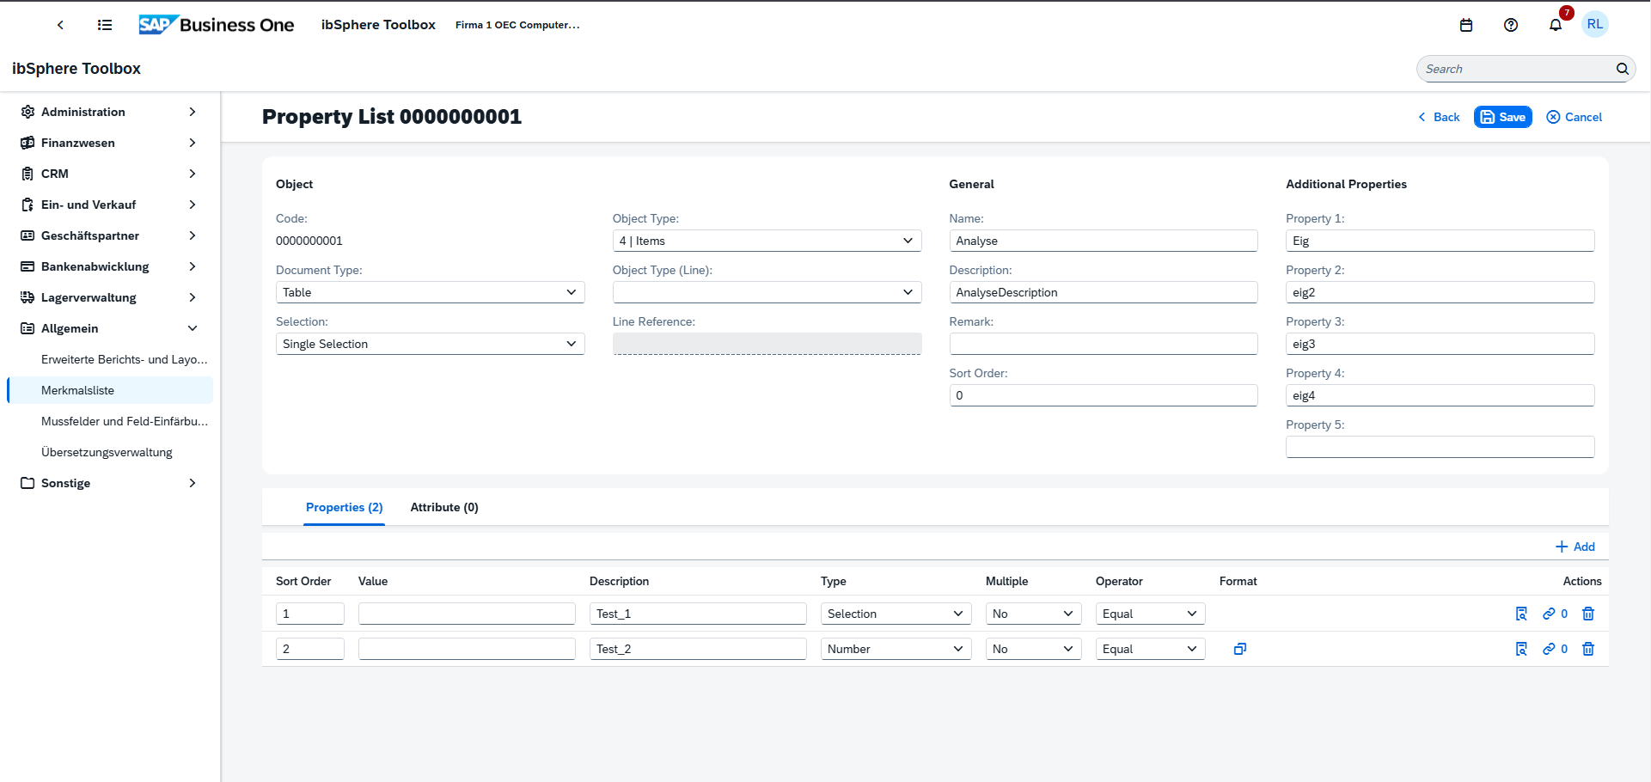Viewport: 1651px width, 782px height.
Task: Click the search magnifier icon
Action: tap(1622, 69)
